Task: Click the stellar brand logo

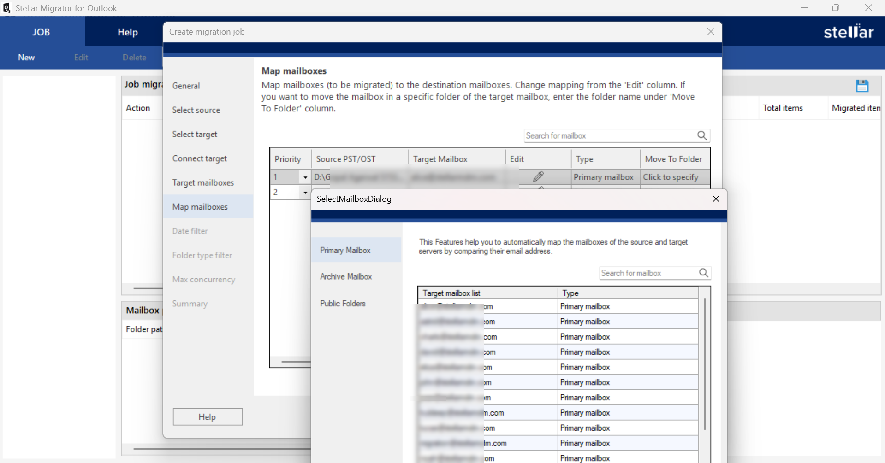Action: 849,31
